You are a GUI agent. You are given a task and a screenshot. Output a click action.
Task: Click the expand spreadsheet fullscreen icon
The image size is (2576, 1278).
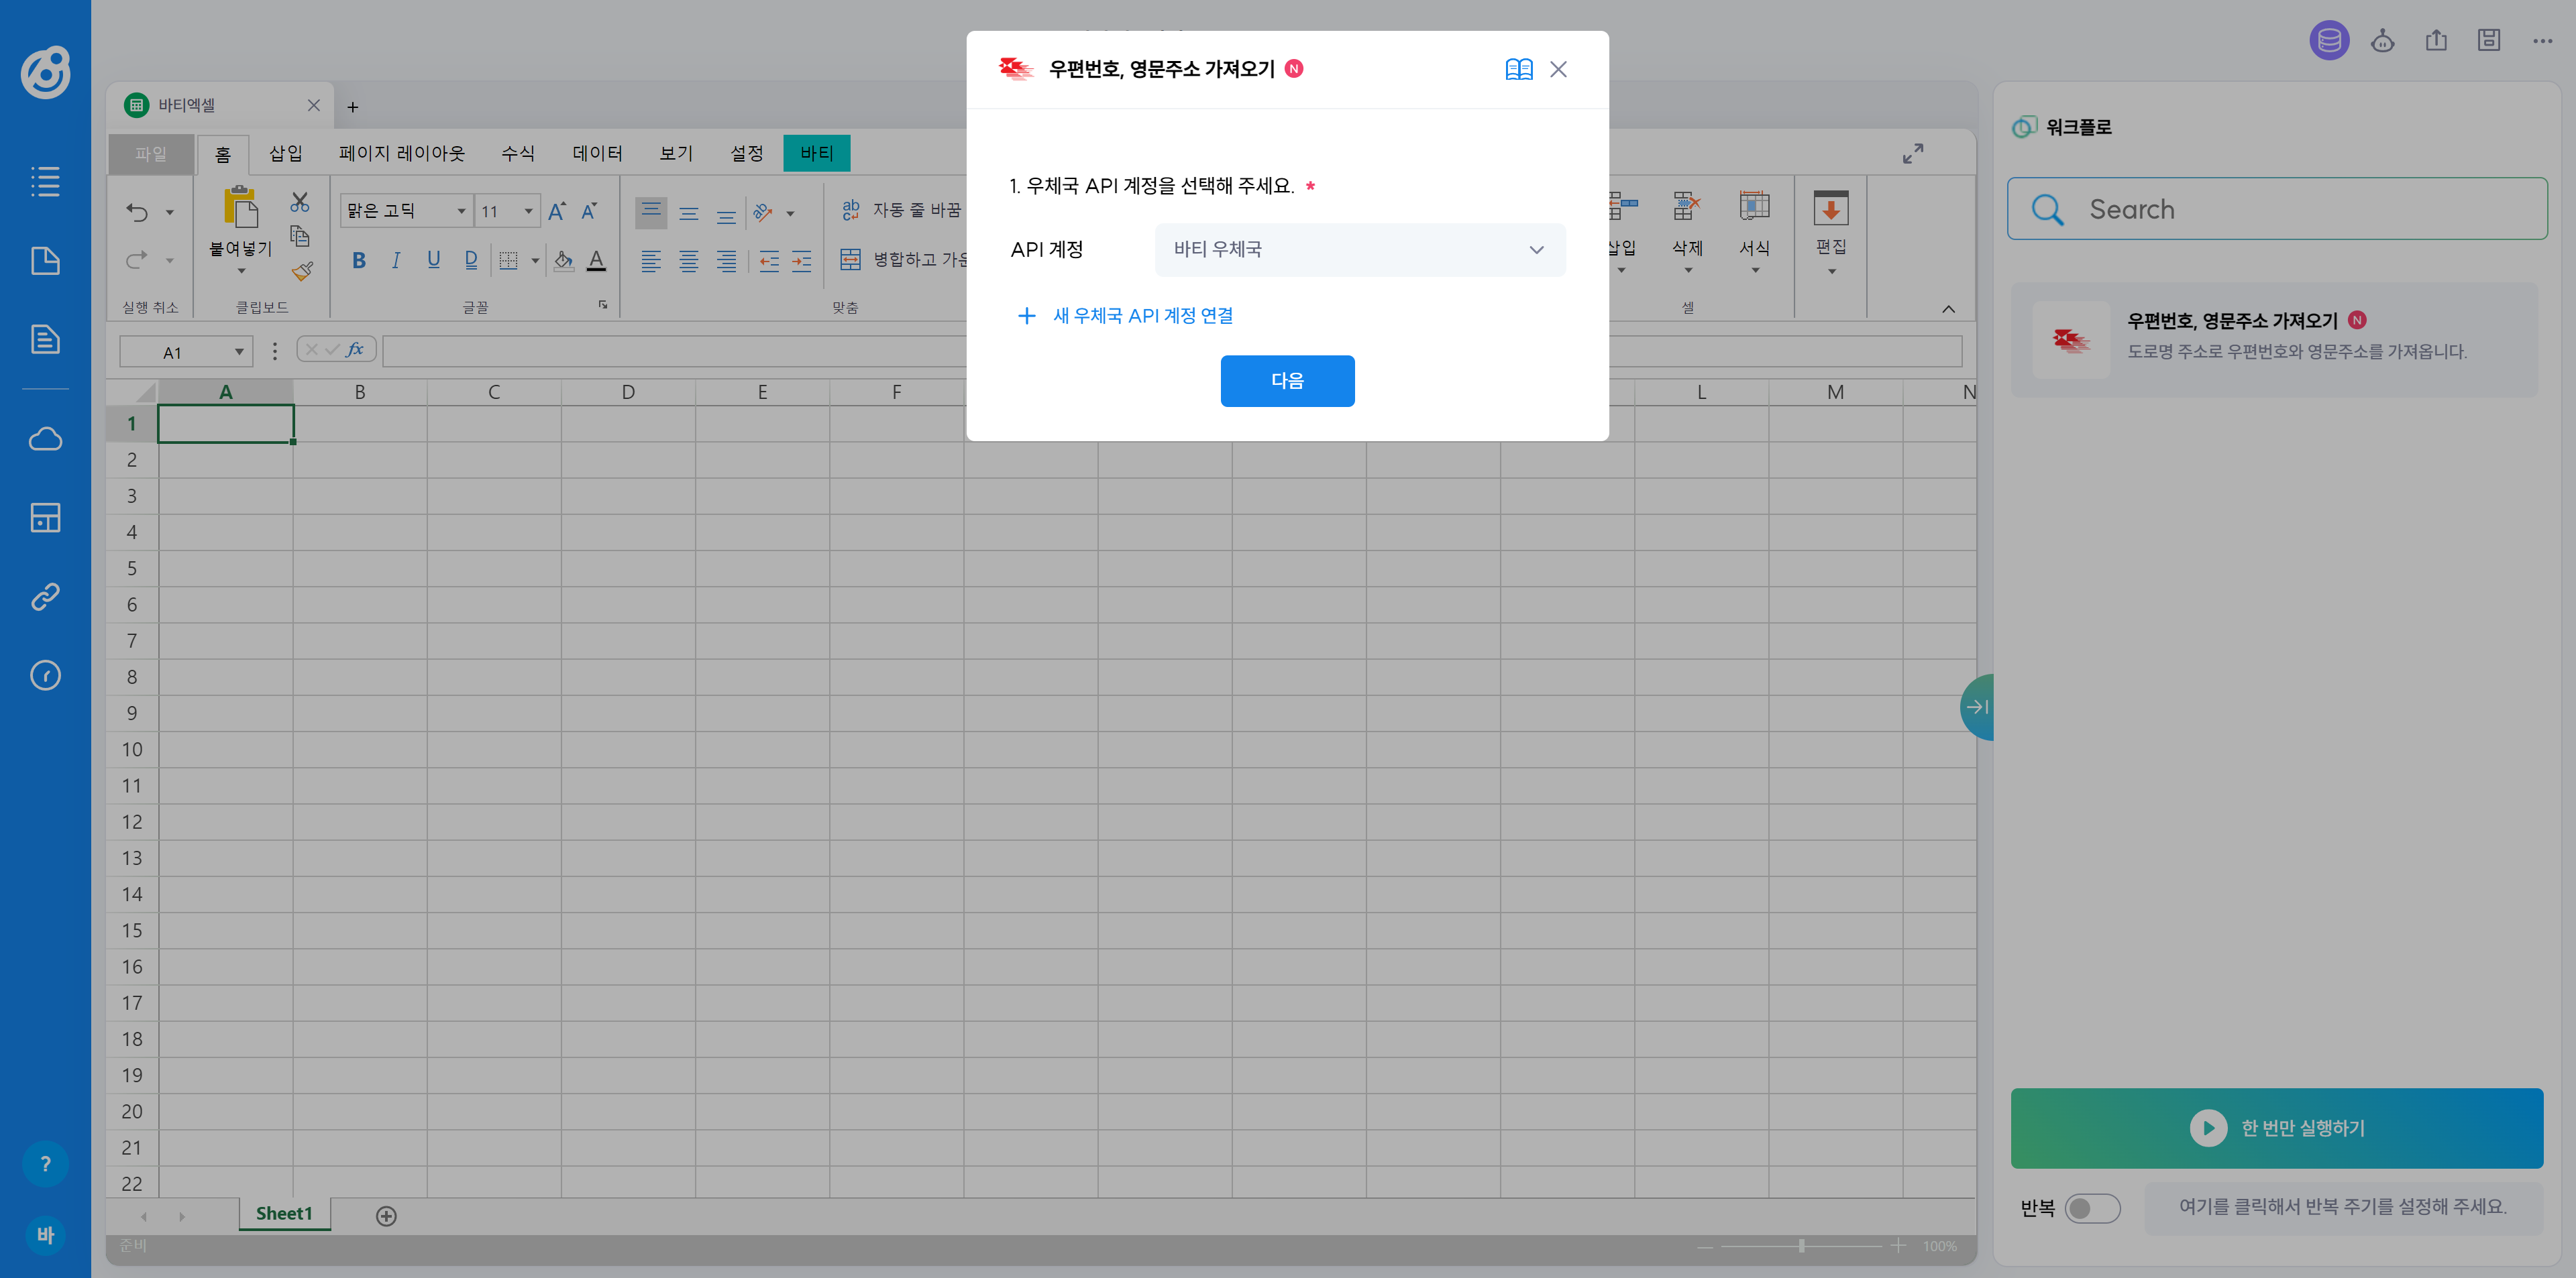[x=1913, y=154]
